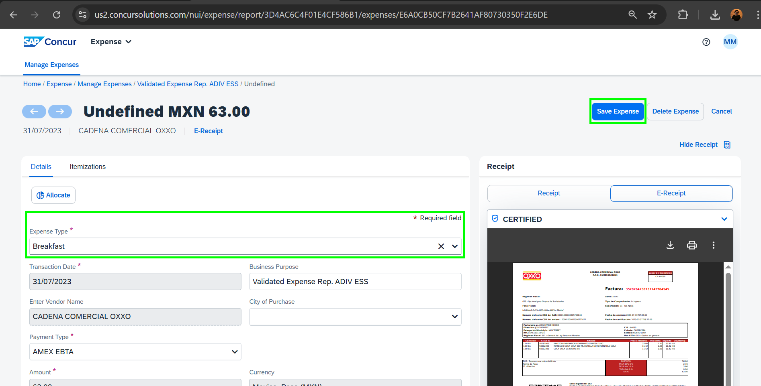The image size is (761, 386).
Task: Click the browser address bar URL
Action: 321,15
